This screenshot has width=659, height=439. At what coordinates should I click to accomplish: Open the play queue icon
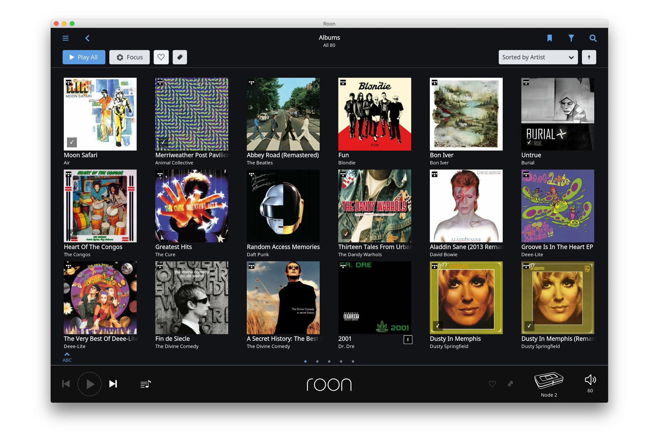146,384
